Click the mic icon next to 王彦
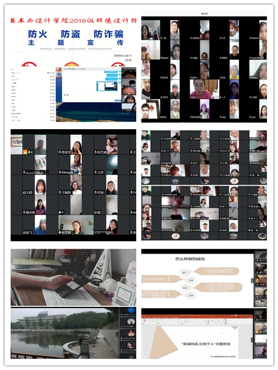 click(x=96, y=173)
